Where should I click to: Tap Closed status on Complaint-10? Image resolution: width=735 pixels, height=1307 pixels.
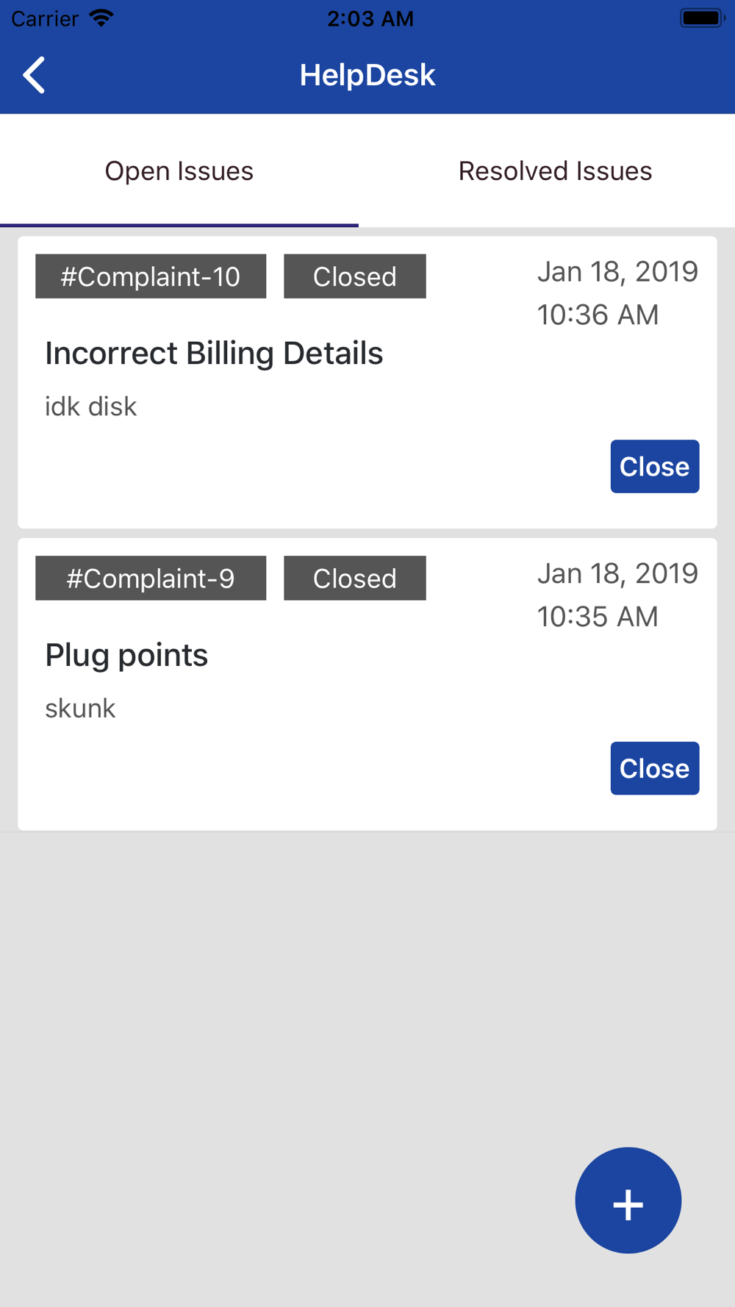[x=355, y=276]
